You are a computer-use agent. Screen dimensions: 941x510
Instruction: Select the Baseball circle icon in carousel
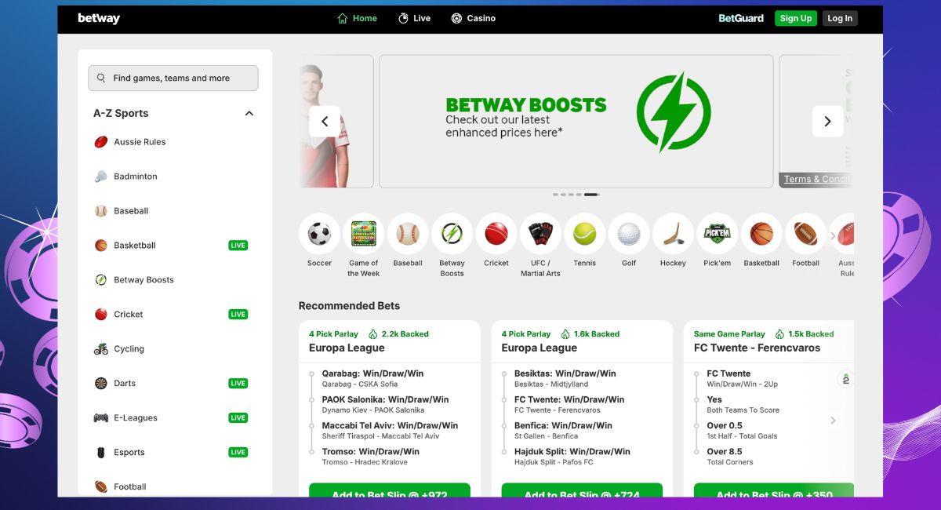[408, 234]
